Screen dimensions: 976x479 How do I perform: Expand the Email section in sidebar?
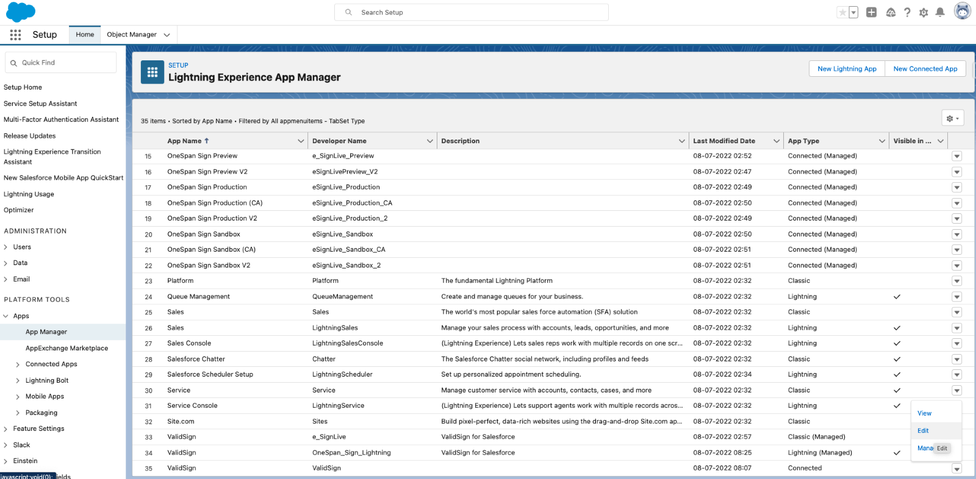point(5,279)
